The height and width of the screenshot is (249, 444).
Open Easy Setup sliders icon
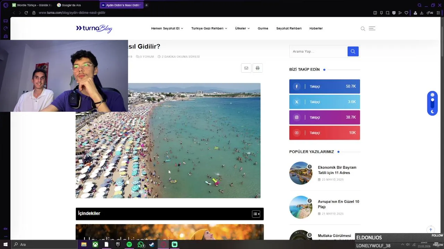[438, 13]
